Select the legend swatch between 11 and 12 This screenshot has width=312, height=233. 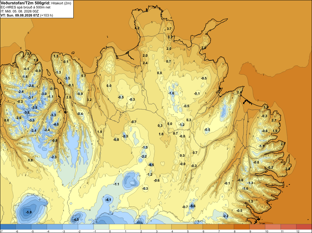pyautogui.click(x=289, y=227)
